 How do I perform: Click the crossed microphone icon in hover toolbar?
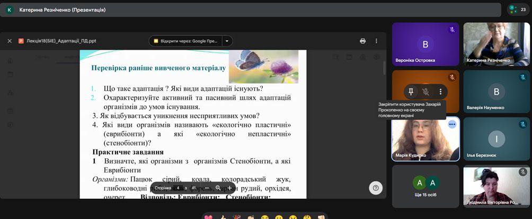[425, 91]
